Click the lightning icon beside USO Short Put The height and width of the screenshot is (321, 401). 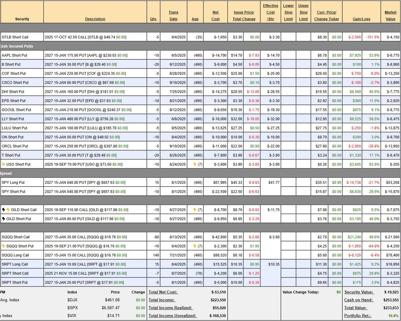[x=4, y=164]
